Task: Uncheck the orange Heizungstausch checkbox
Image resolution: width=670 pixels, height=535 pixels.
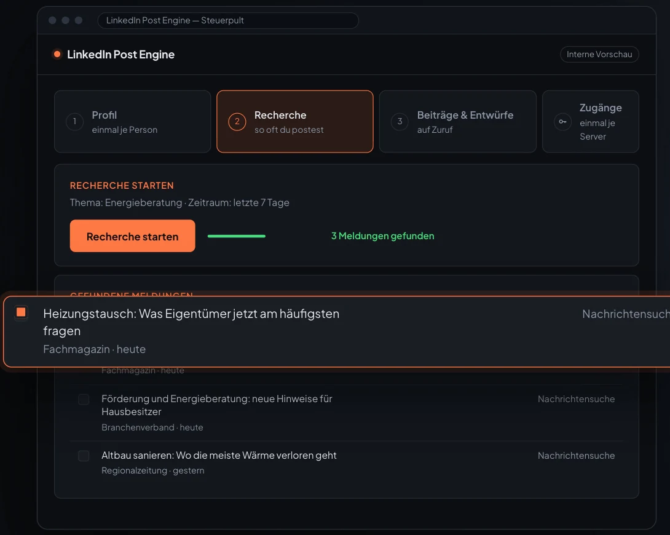Action: [21, 312]
